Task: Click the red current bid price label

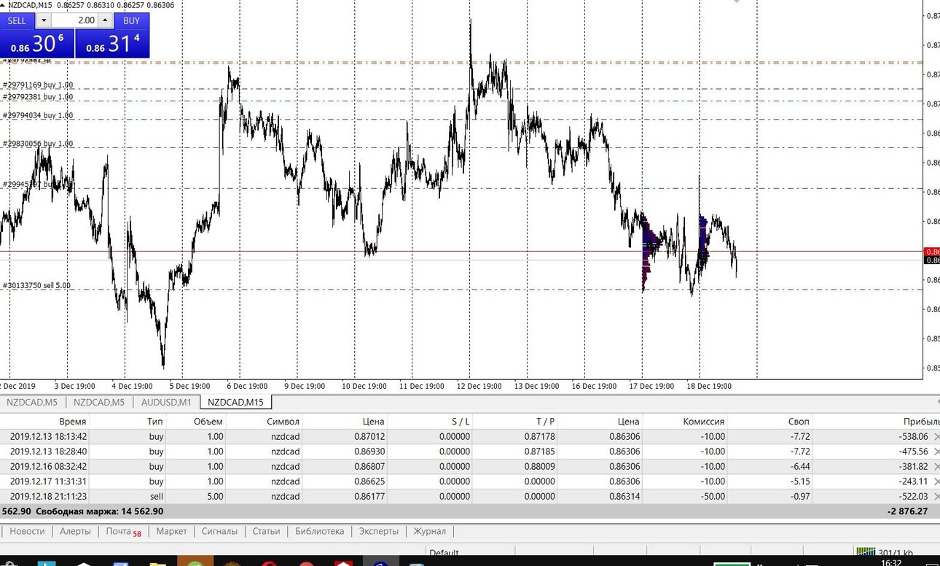Action: 931,252
